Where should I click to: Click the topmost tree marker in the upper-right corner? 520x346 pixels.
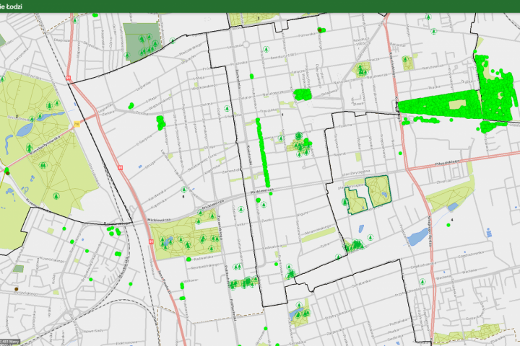pyautogui.click(x=428, y=17)
